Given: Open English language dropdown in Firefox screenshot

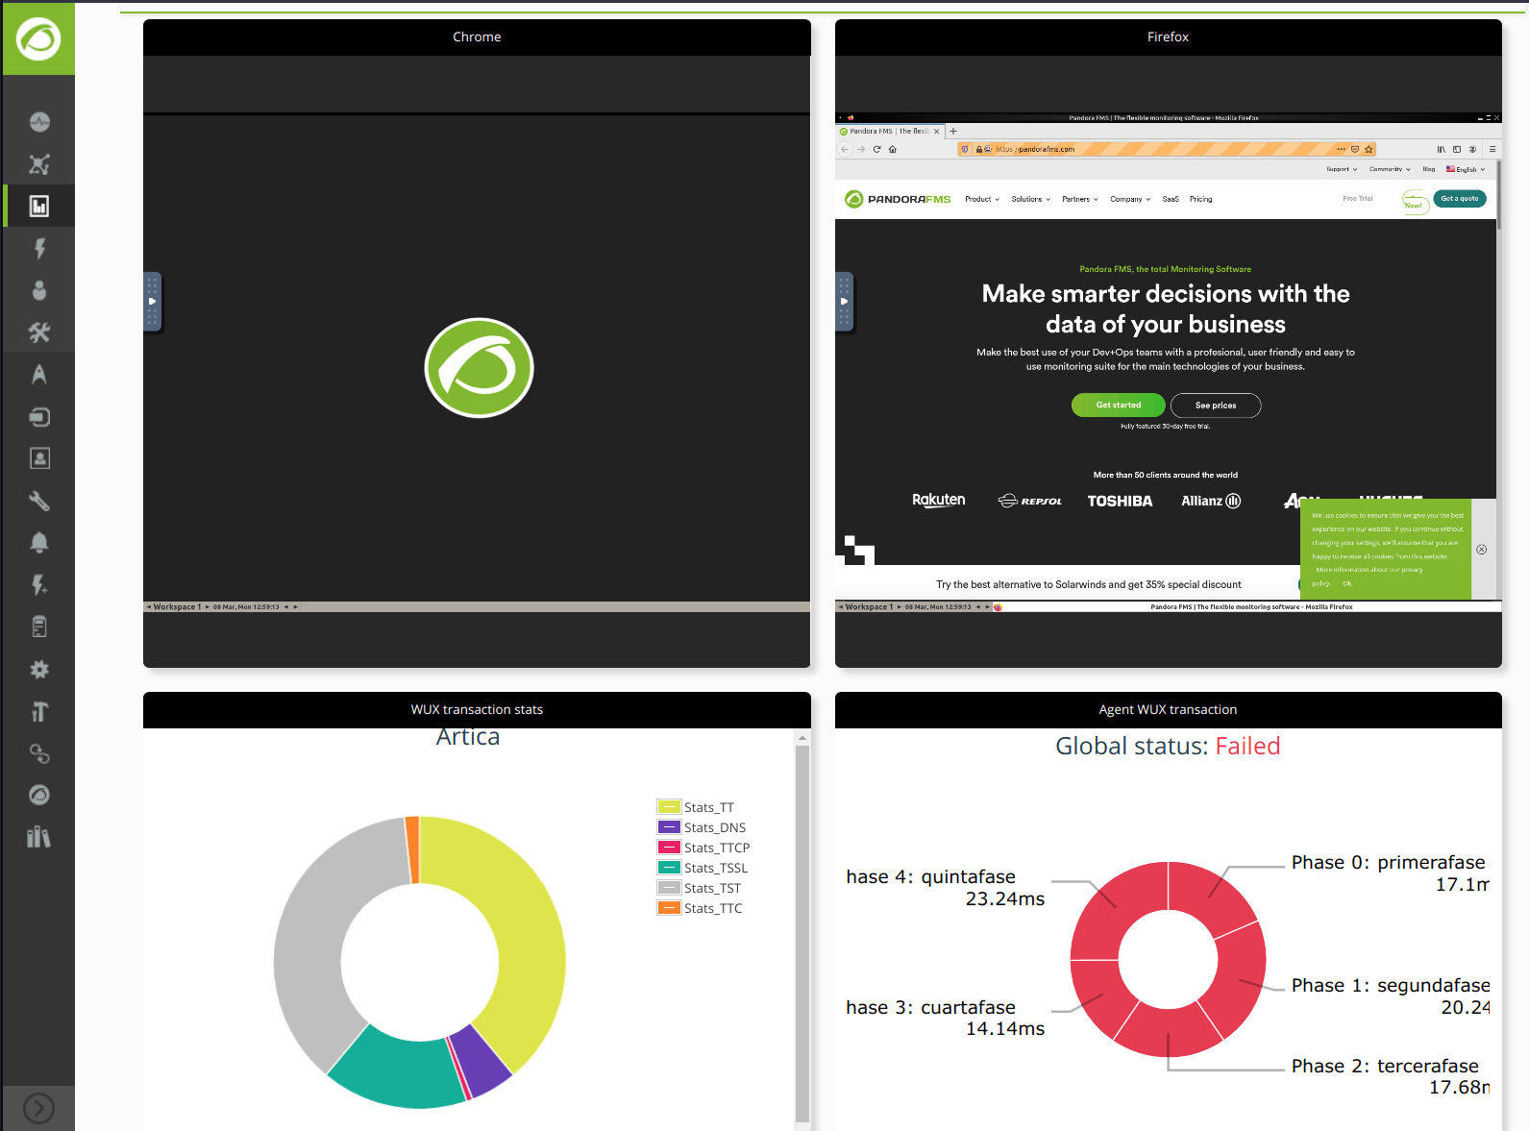Looking at the screenshot, I should pos(1466,169).
